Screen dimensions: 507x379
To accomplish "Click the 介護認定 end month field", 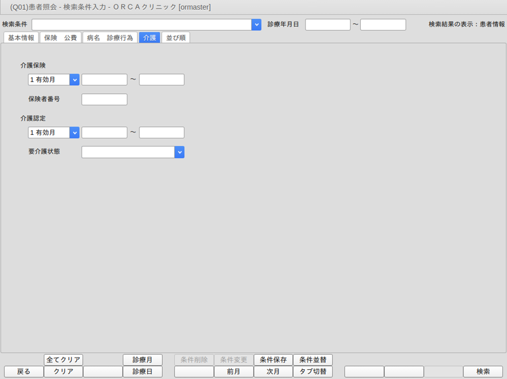I will (x=161, y=133).
